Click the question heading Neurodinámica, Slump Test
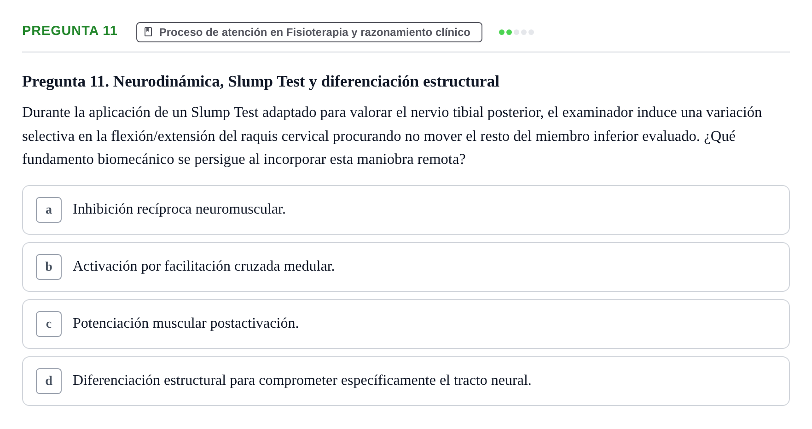 [x=261, y=81]
